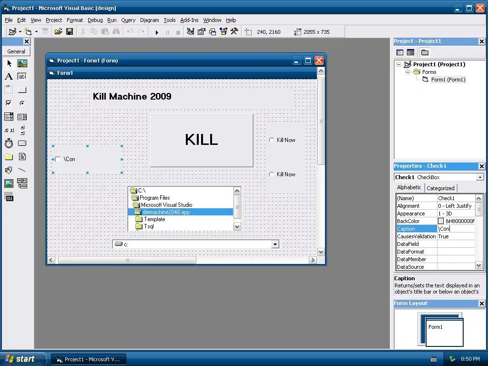Select the OLE container tool

point(9,197)
